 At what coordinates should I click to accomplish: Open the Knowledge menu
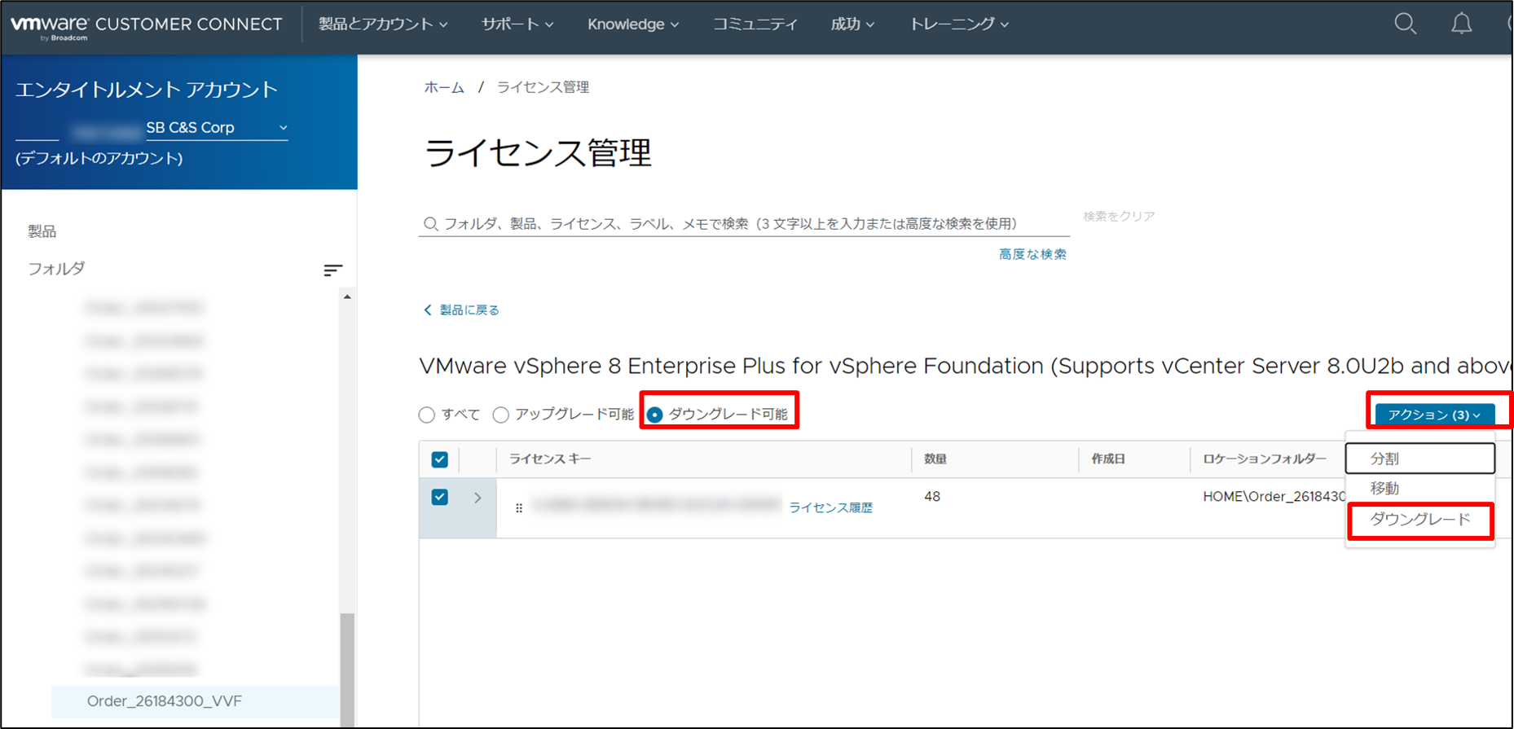(x=633, y=24)
